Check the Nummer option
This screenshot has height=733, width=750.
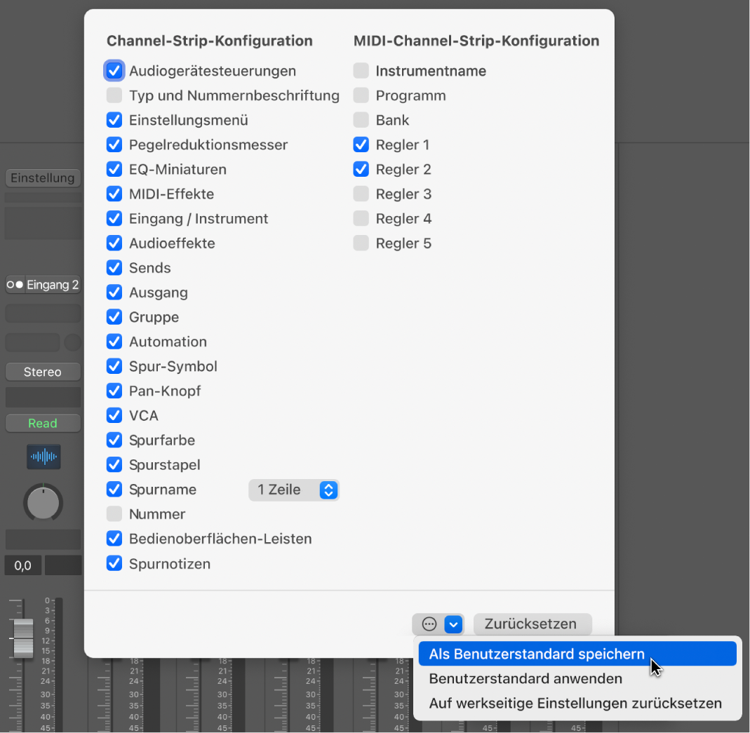click(x=114, y=514)
